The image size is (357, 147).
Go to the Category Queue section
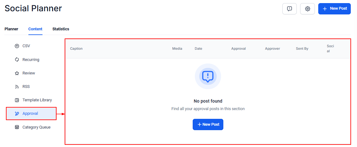coord(36,127)
